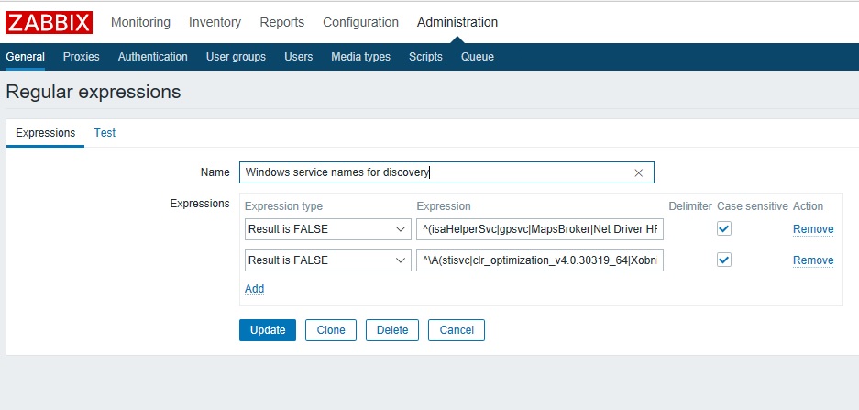The image size is (859, 410).
Task: Click the Cancel button
Action: pos(457,330)
